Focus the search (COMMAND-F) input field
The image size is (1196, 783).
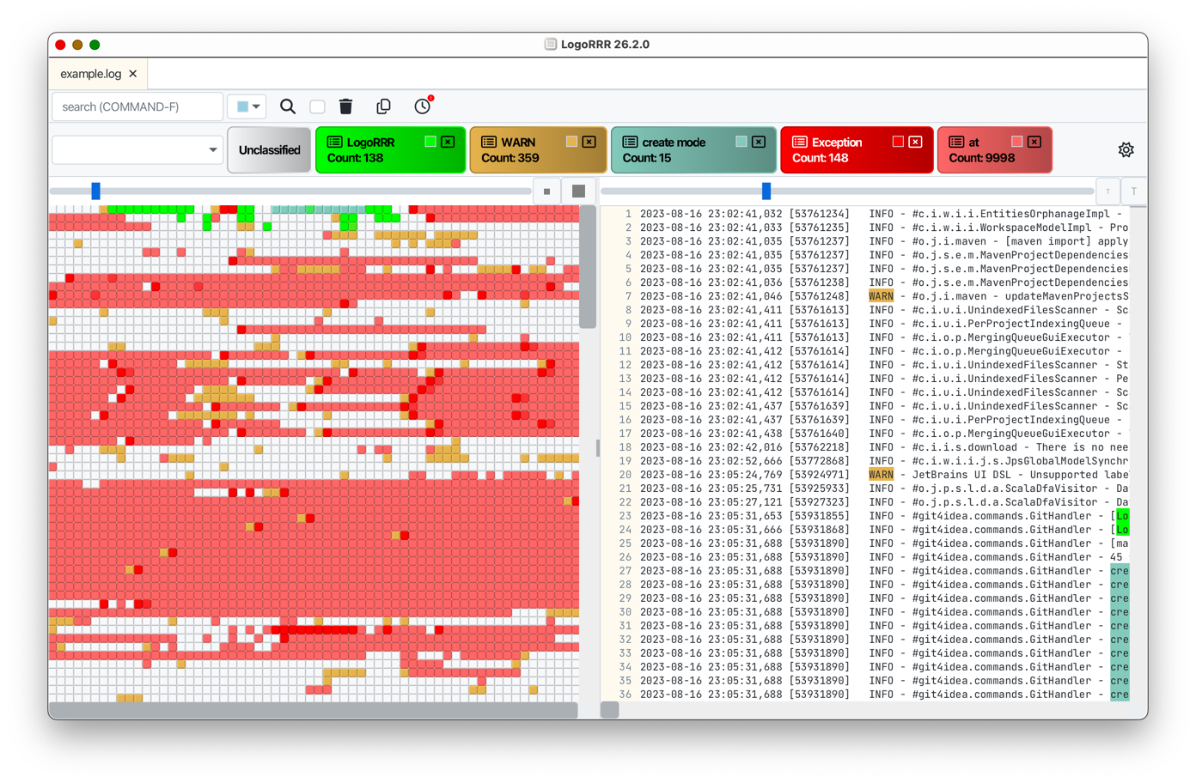pos(137,106)
